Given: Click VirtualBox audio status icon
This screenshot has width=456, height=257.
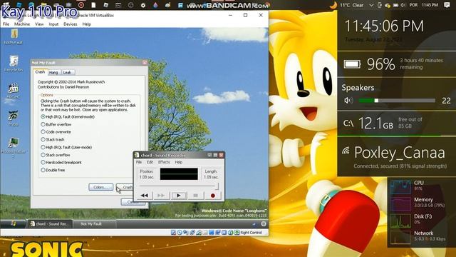Looking at the screenshot, I should 186,233.
